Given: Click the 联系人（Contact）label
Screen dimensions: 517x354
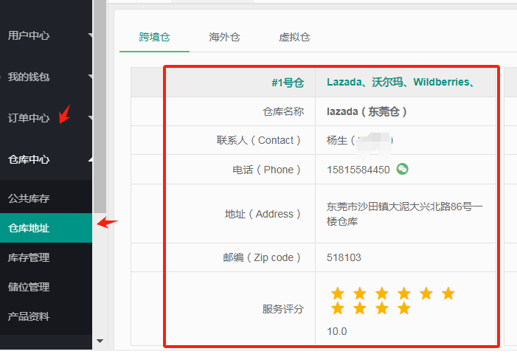Looking at the screenshot, I should (x=258, y=140).
